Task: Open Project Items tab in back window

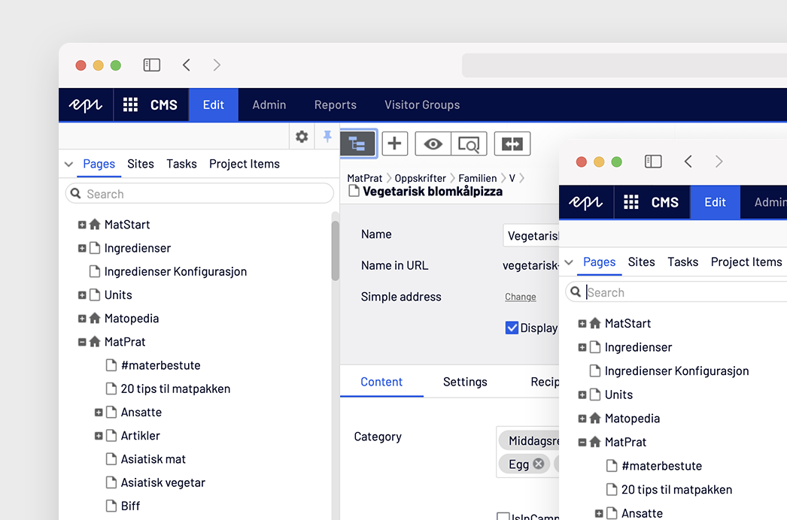Action: 245,164
